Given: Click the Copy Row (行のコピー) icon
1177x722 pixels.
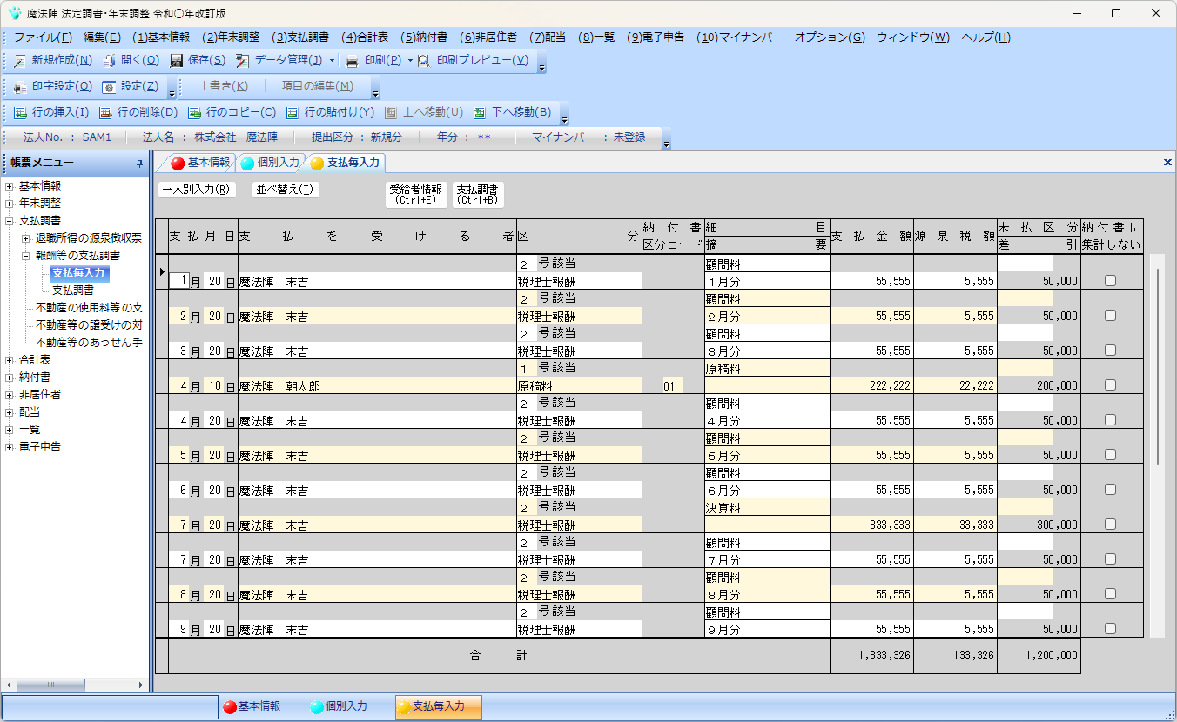Looking at the screenshot, I should click(x=194, y=112).
